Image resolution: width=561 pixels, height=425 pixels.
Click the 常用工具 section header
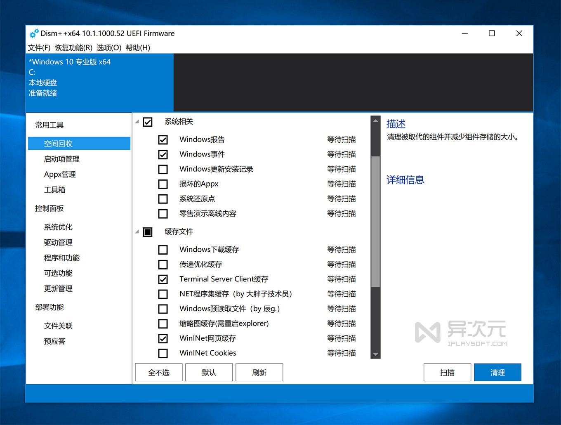49,125
